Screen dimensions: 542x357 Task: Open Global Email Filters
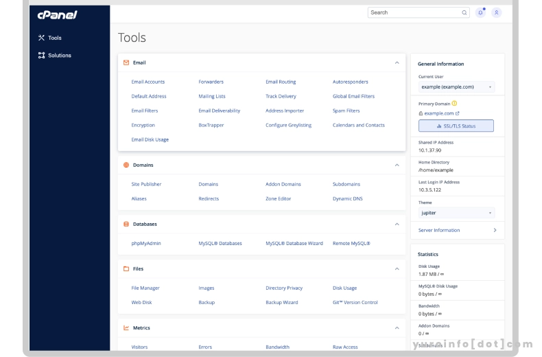(353, 96)
